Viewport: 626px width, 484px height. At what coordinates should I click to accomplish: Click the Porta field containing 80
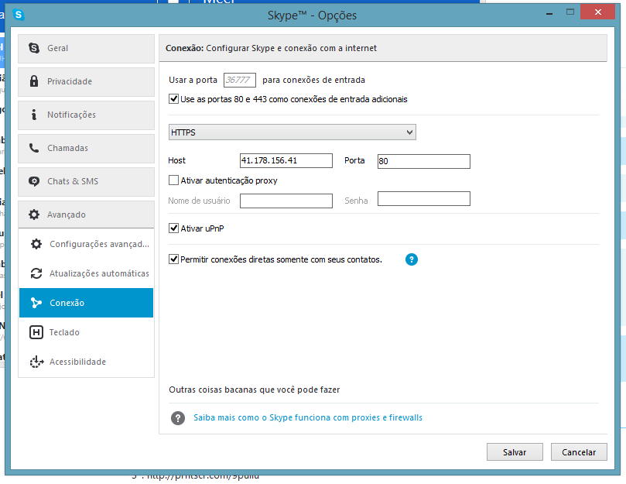tap(424, 161)
